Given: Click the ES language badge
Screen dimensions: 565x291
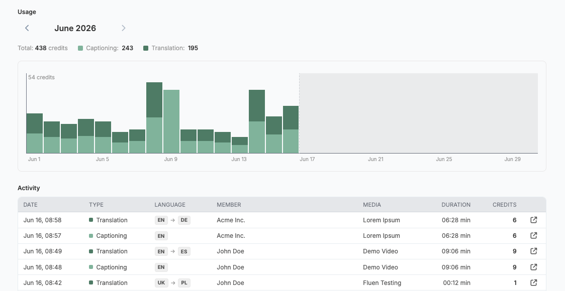Looking at the screenshot, I should [x=184, y=251].
